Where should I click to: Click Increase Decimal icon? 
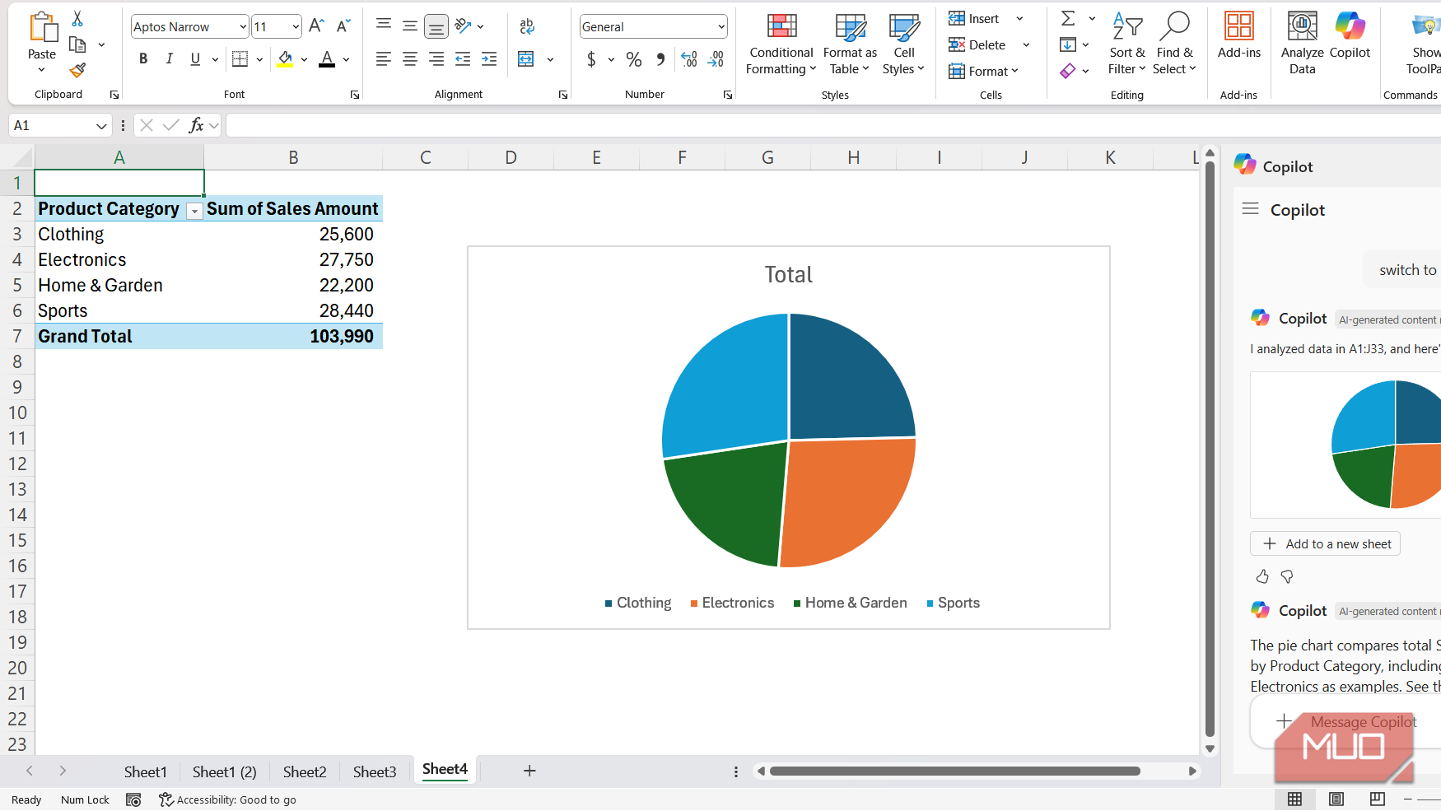(689, 58)
